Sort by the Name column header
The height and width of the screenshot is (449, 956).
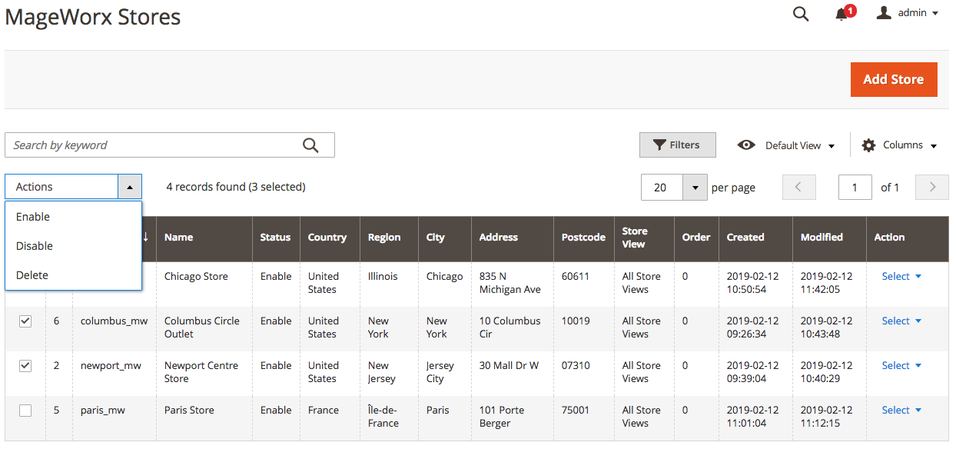click(x=204, y=238)
